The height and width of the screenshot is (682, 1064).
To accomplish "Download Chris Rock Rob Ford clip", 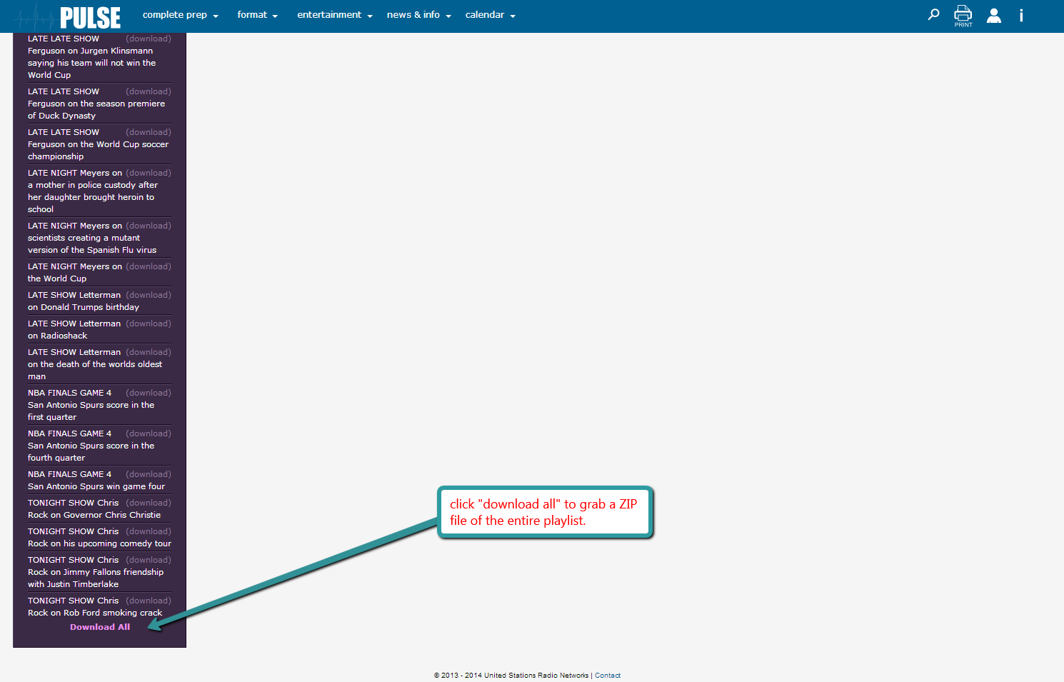I will coord(149,601).
